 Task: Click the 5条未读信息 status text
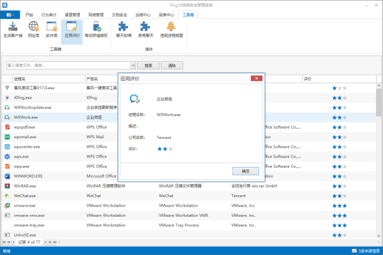369,251
